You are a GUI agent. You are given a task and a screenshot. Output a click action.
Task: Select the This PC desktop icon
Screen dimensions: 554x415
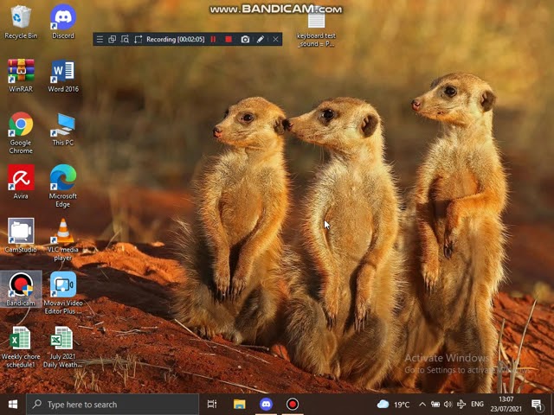[63, 129]
